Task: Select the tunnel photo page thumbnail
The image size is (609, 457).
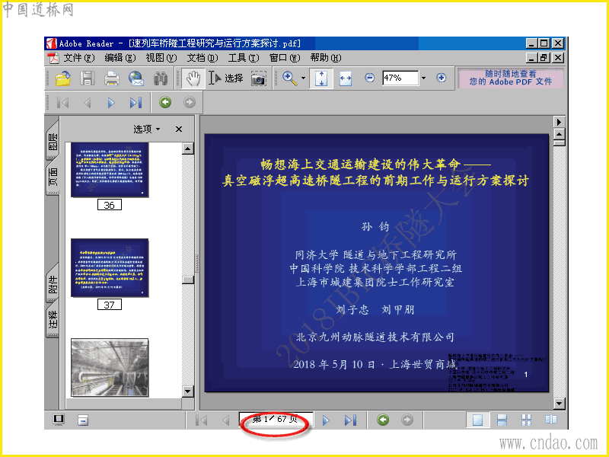Action: tap(110, 368)
